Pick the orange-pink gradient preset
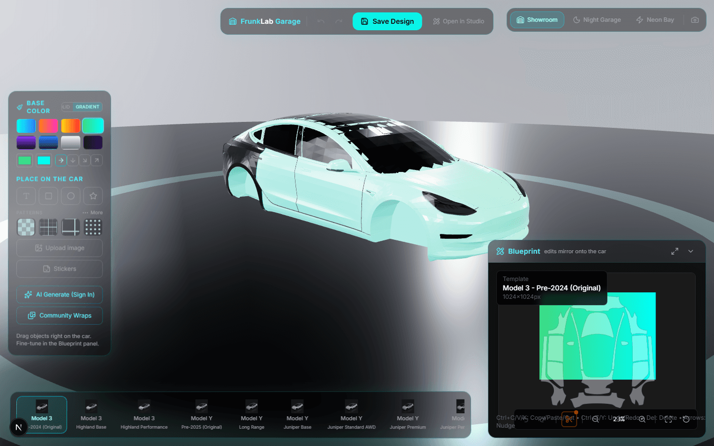Screen dimensions: 714x446 point(49,126)
